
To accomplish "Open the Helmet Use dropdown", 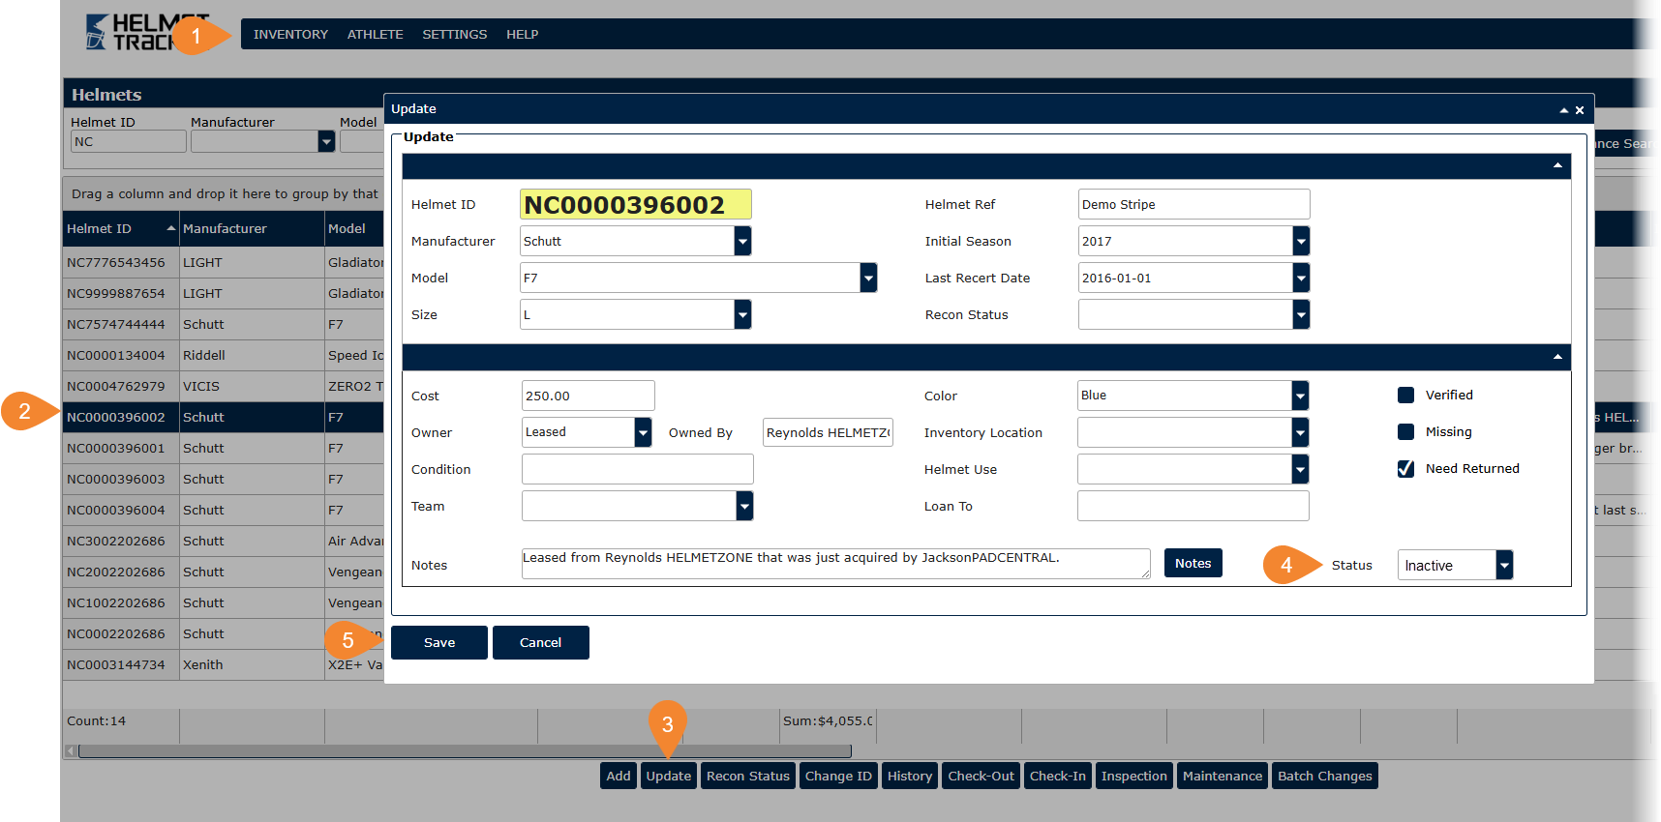I will tap(1300, 469).
